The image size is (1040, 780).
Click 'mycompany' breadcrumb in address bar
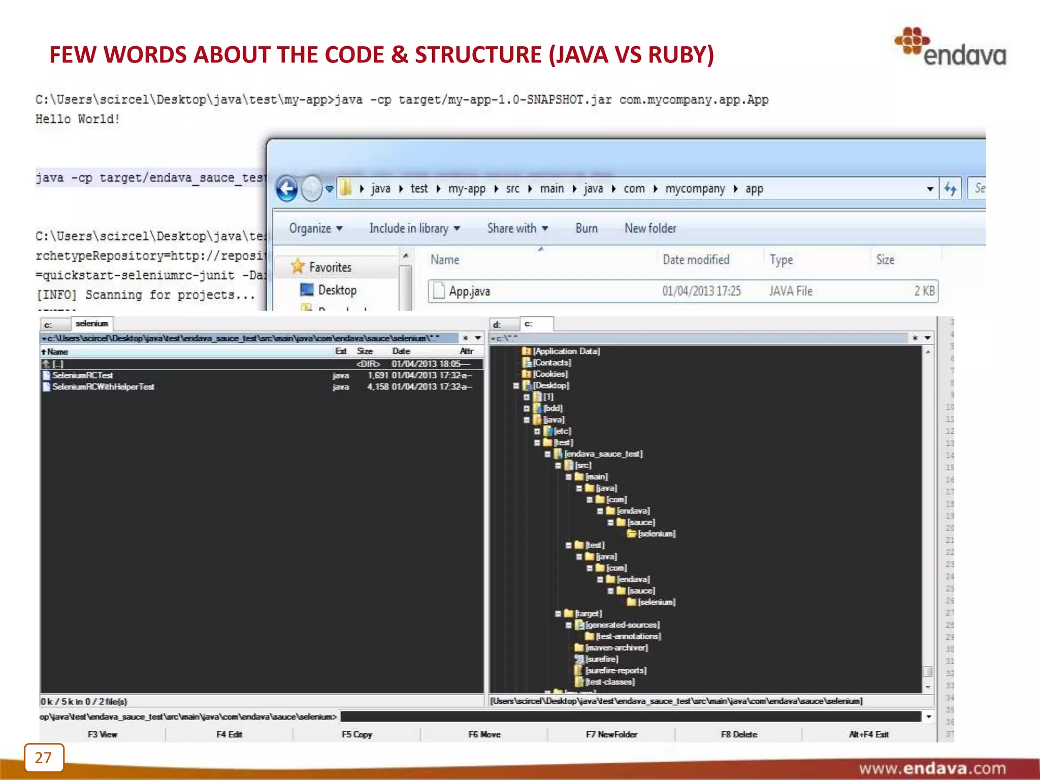[695, 189]
